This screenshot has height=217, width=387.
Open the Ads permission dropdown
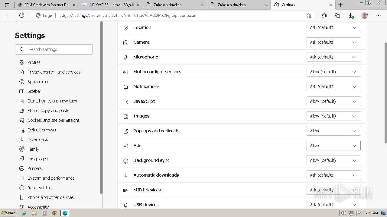click(x=333, y=146)
